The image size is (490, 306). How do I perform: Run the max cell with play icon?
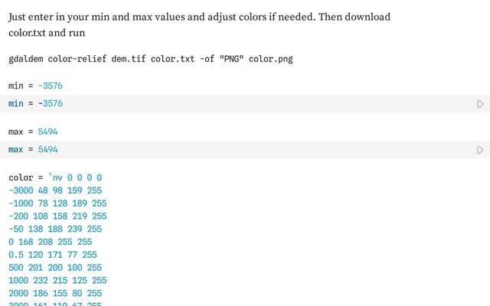pyautogui.click(x=480, y=150)
